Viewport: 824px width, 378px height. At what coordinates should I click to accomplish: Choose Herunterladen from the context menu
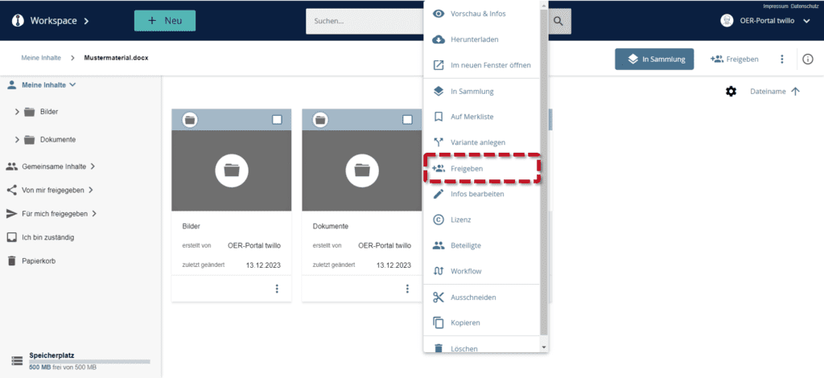point(477,39)
